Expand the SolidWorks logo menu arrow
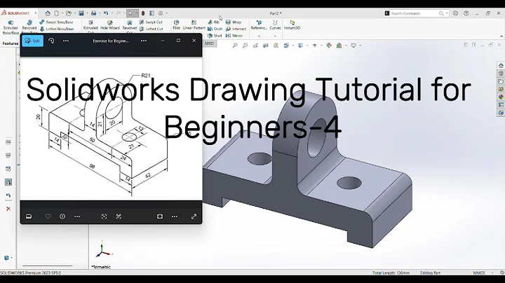 click(x=36, y=13)
